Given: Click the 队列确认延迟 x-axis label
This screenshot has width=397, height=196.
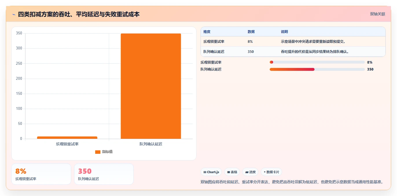Looking at the screenshot, I should 151,144.
